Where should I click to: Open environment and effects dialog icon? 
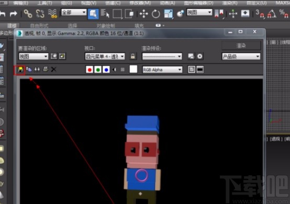pyautogui.click(x=199, y=56)
